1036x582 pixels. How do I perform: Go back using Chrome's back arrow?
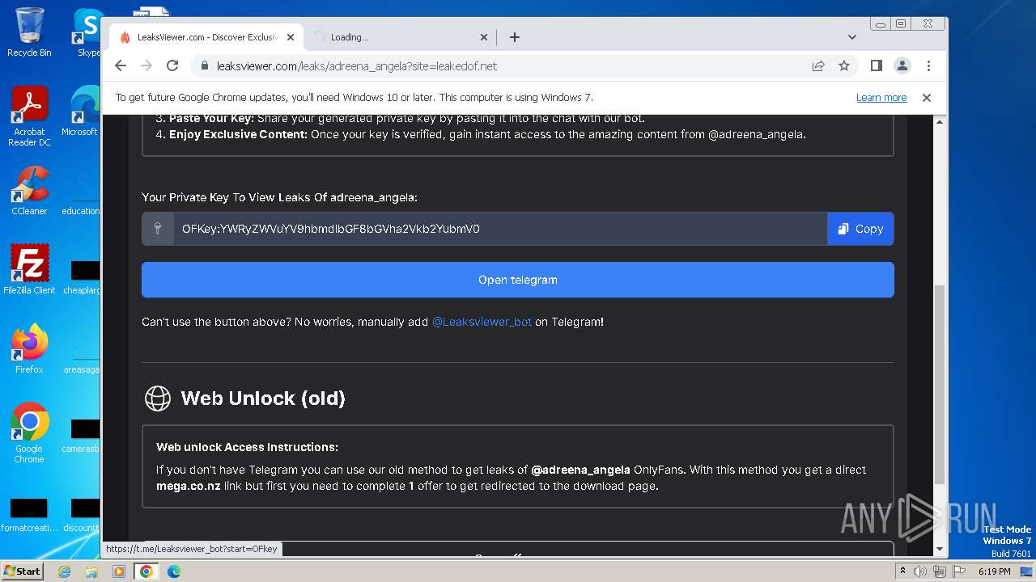(x=121, y=65)
